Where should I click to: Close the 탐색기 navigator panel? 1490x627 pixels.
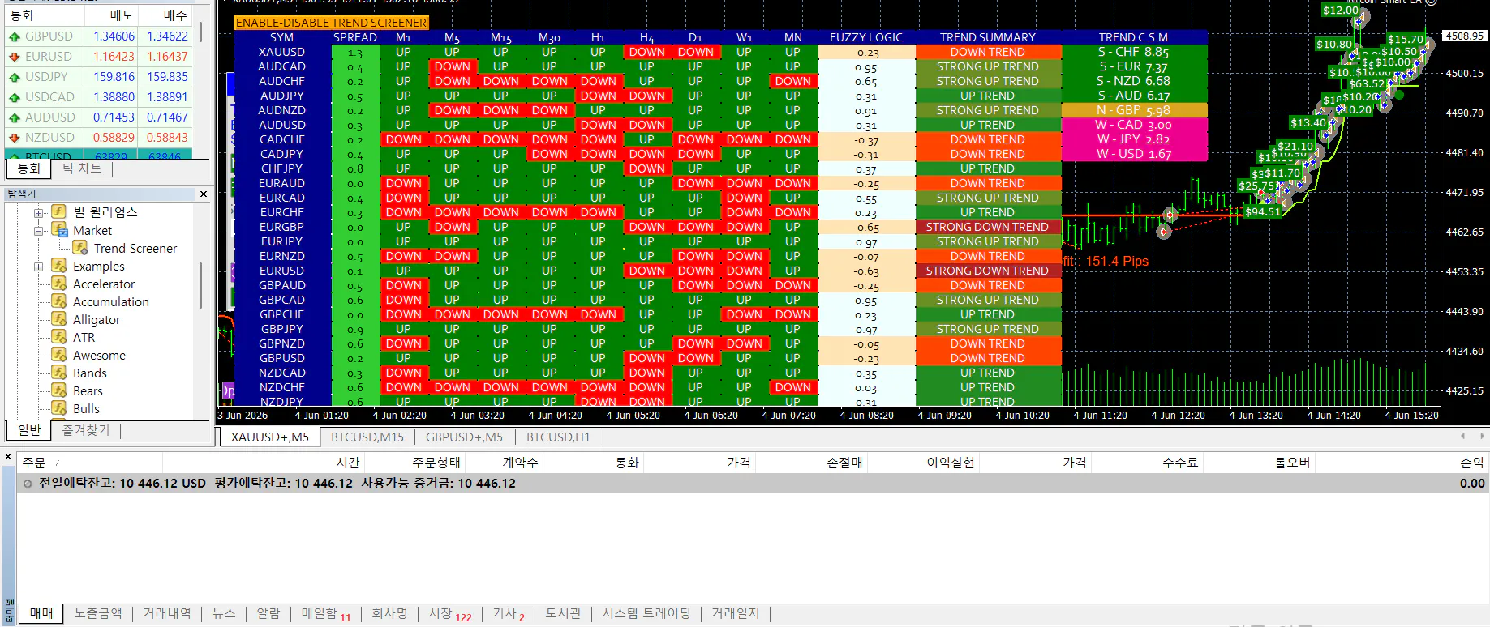[x=204, y=194]
